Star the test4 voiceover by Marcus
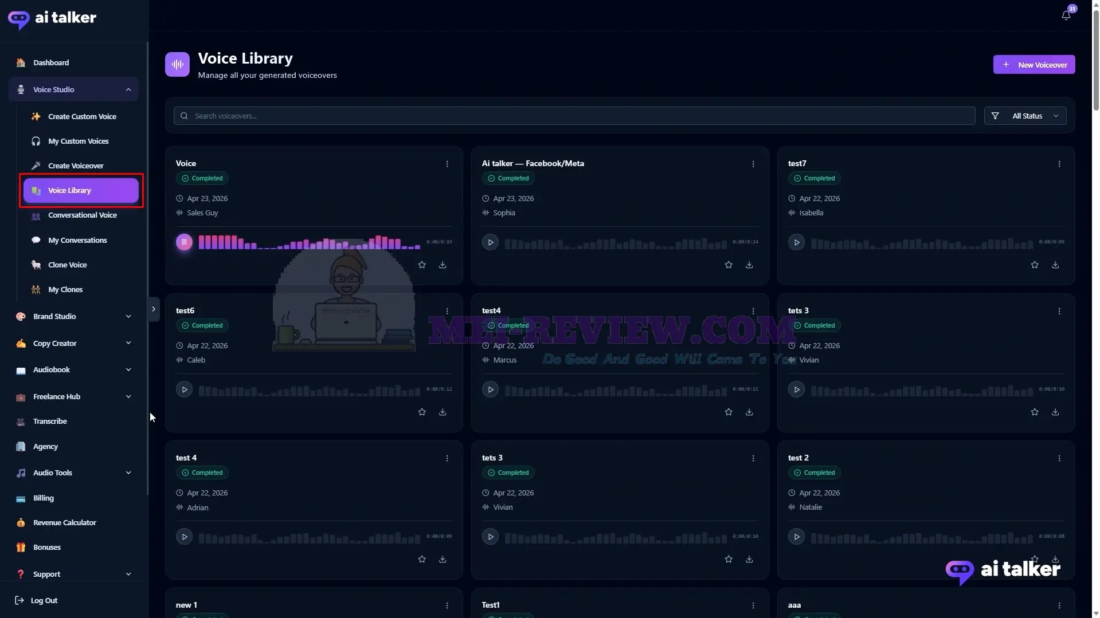Screen dimensions: 1100x618 [729, 412]
